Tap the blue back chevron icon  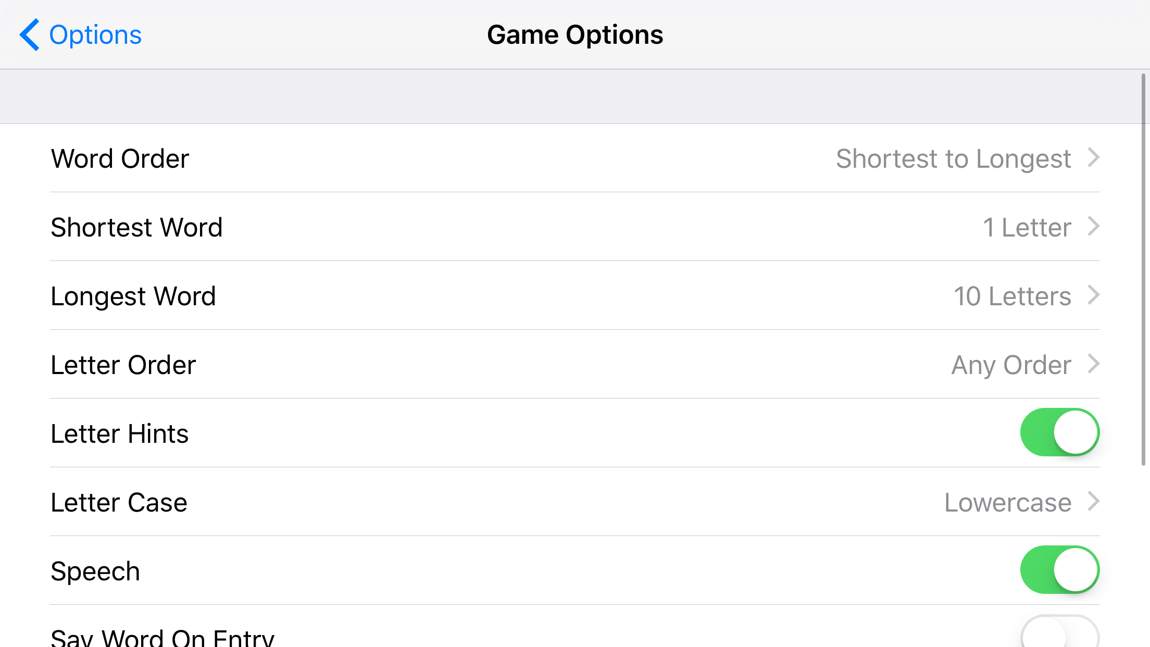coord(29,35)
